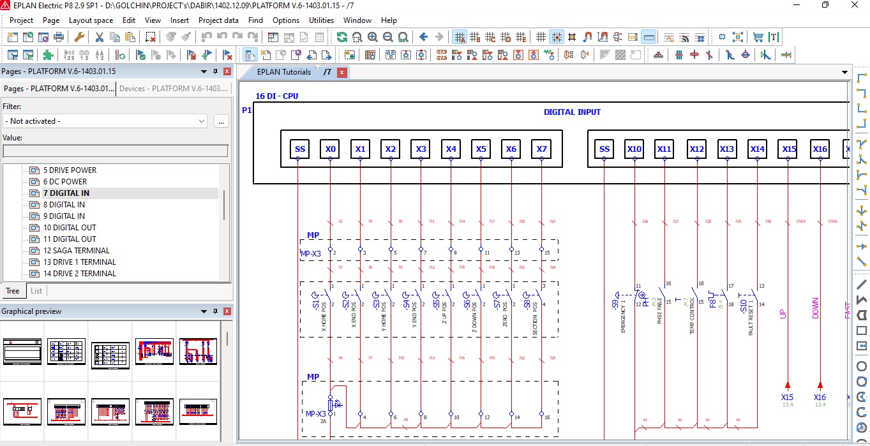This screenshot has width=870, height=446.
Task: Click the shopping cart icon
Action: [x=758, y=37]
